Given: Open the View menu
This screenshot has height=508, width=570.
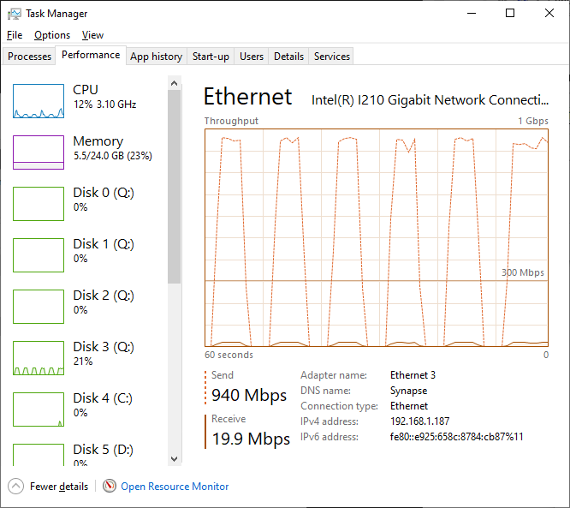Looking at the screenshot, I should pyautogui.click(x=92, y=35).
